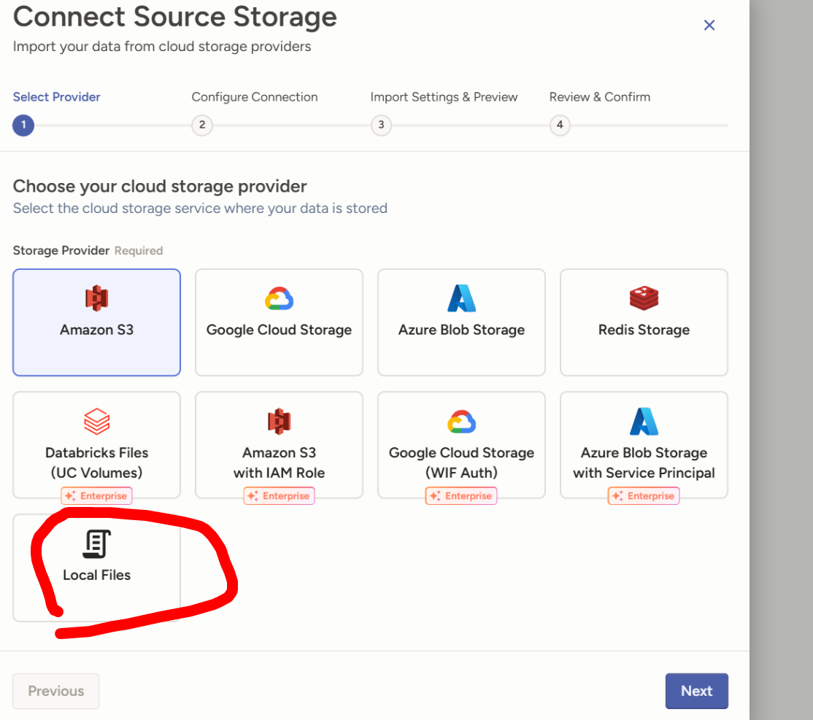Click the Google Cloud Storage logo icon
813x720 pixels.
point(279,298)
